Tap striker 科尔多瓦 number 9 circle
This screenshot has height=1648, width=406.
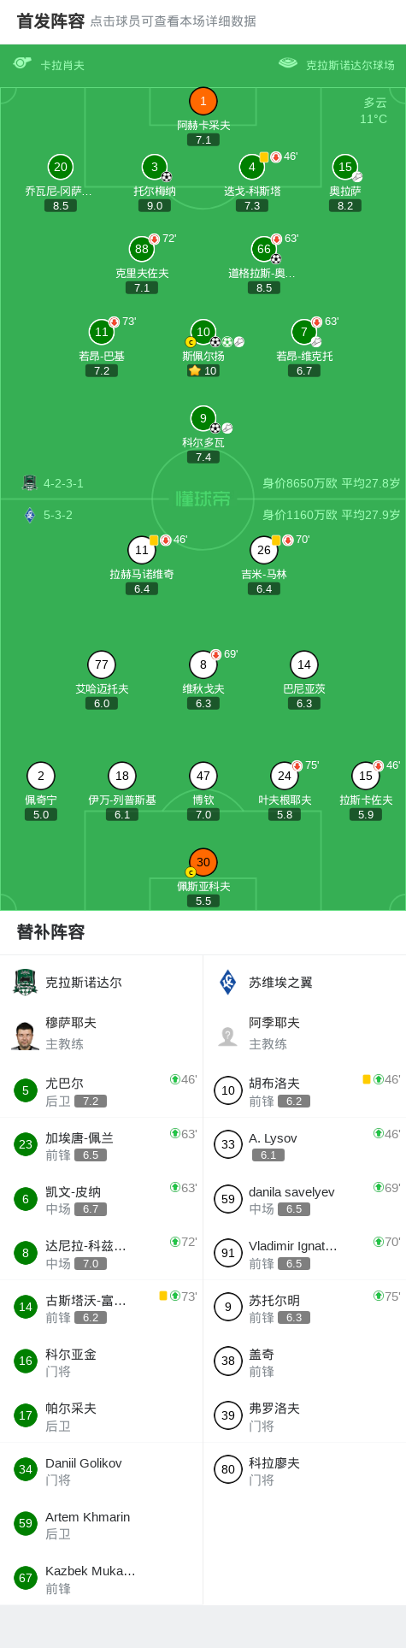click(x=203, y=418)
